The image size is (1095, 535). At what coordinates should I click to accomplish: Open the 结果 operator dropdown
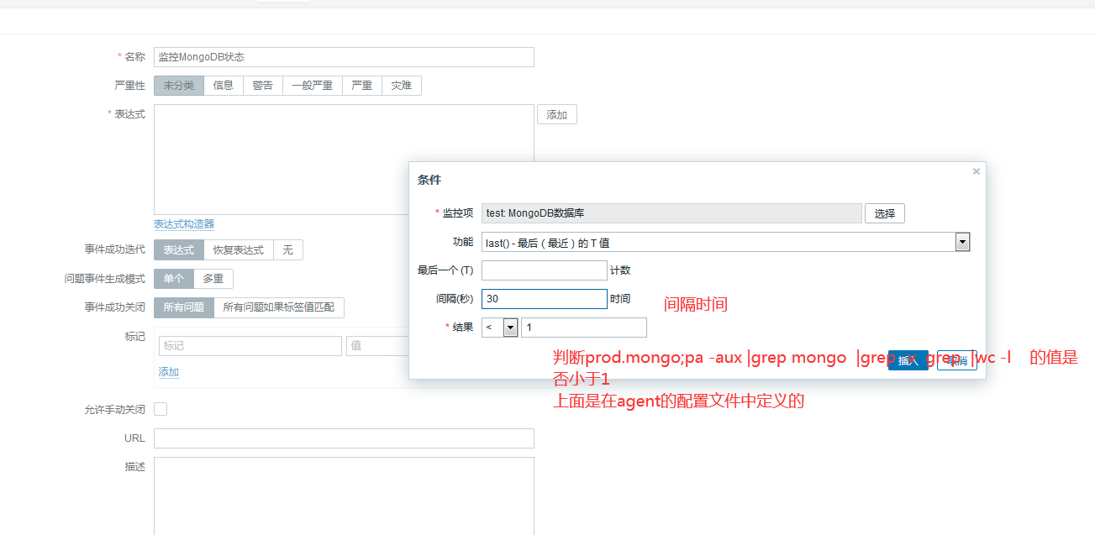pyautogui.click(x=509, y=328)
